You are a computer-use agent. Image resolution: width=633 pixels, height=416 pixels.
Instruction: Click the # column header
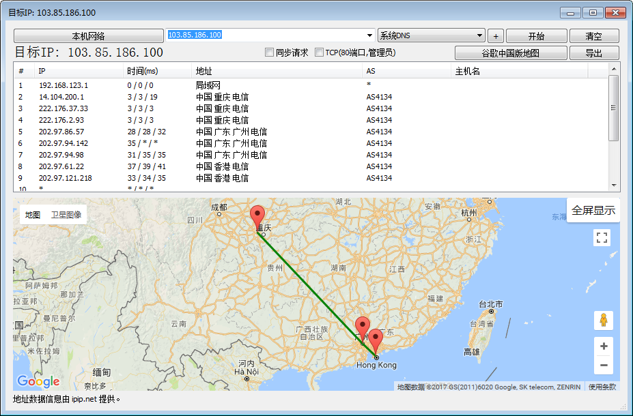coord(24,71)
